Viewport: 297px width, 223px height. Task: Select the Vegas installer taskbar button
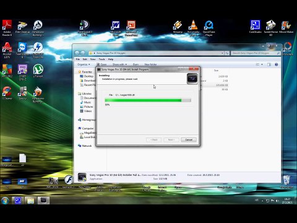point(43,201)
